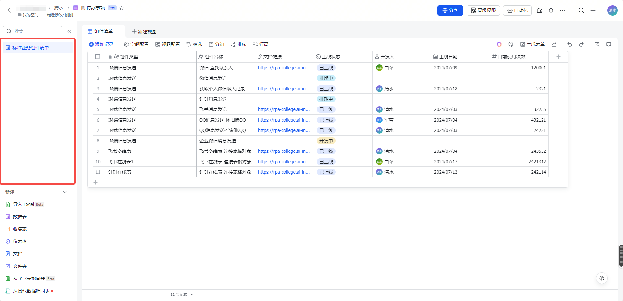This screenshot has width=623, height=301.
Task: Add a new column with plus icon
Action: click(558, 57)
